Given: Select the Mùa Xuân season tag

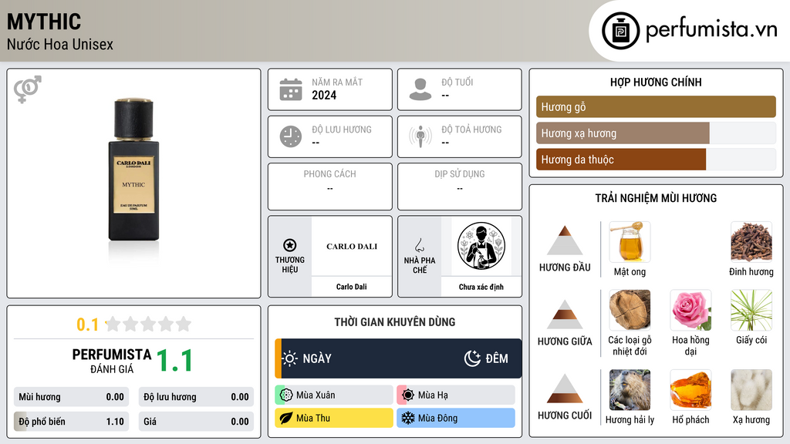Looking at the screenshot, I should point(334,395).
